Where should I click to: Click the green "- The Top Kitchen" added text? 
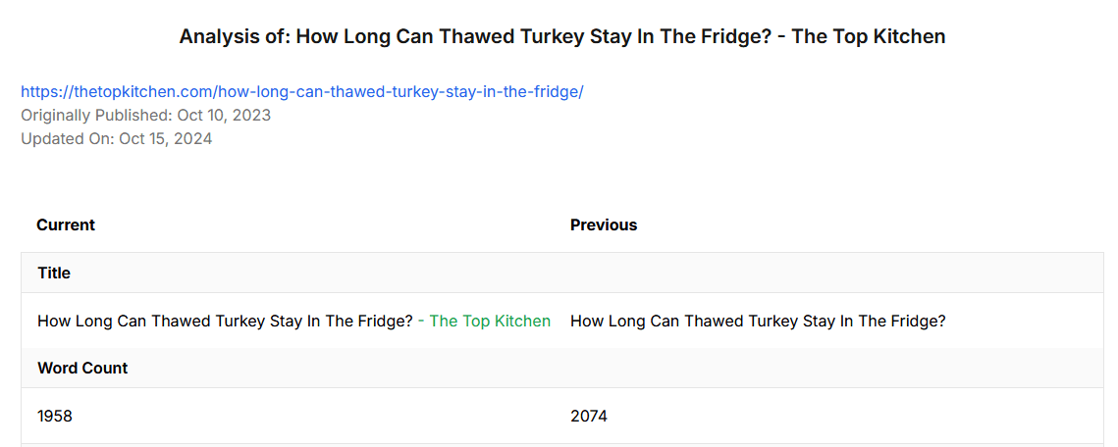click(485, 322)
